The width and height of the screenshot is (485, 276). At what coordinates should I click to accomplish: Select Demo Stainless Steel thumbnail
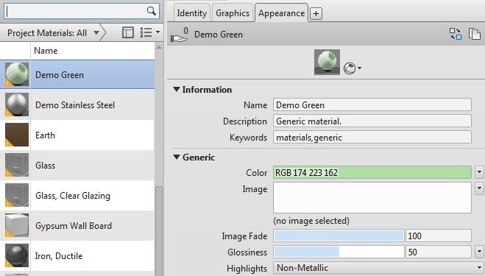point(17,105)
